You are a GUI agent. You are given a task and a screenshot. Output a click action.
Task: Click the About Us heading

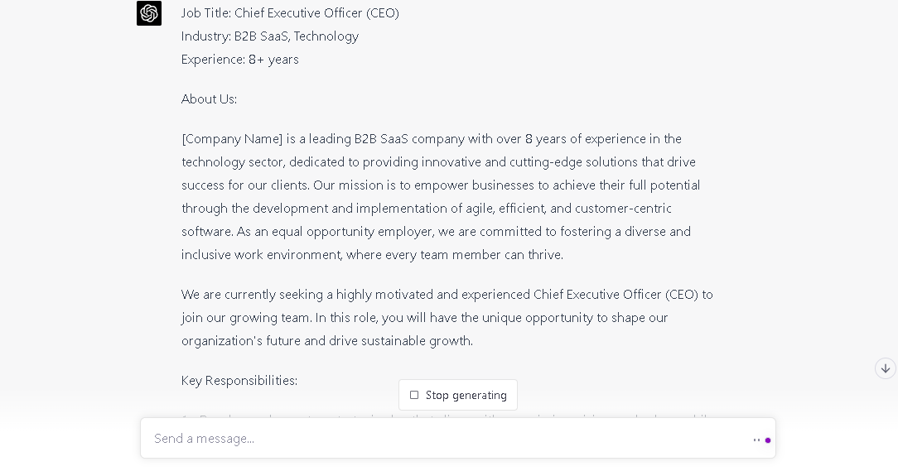click(209, 99)
